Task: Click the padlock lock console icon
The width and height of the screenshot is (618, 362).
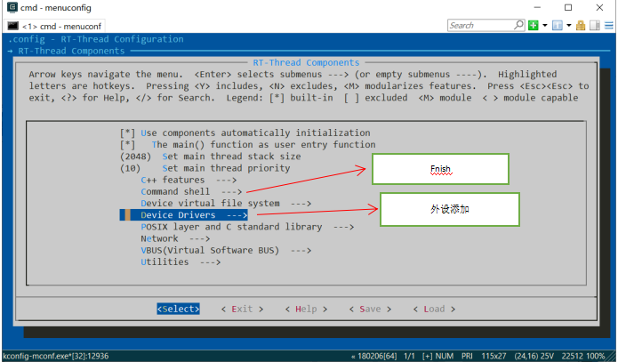Action: [x=581, y=25]
